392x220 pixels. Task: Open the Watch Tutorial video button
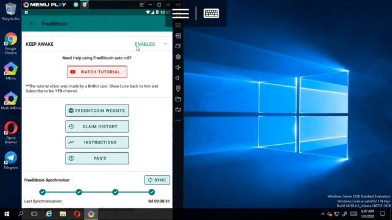[x=97, y=72]
